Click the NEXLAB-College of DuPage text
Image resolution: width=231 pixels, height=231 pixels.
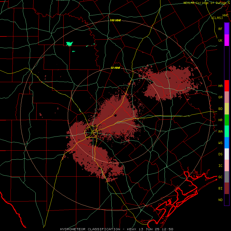(205, 3)
